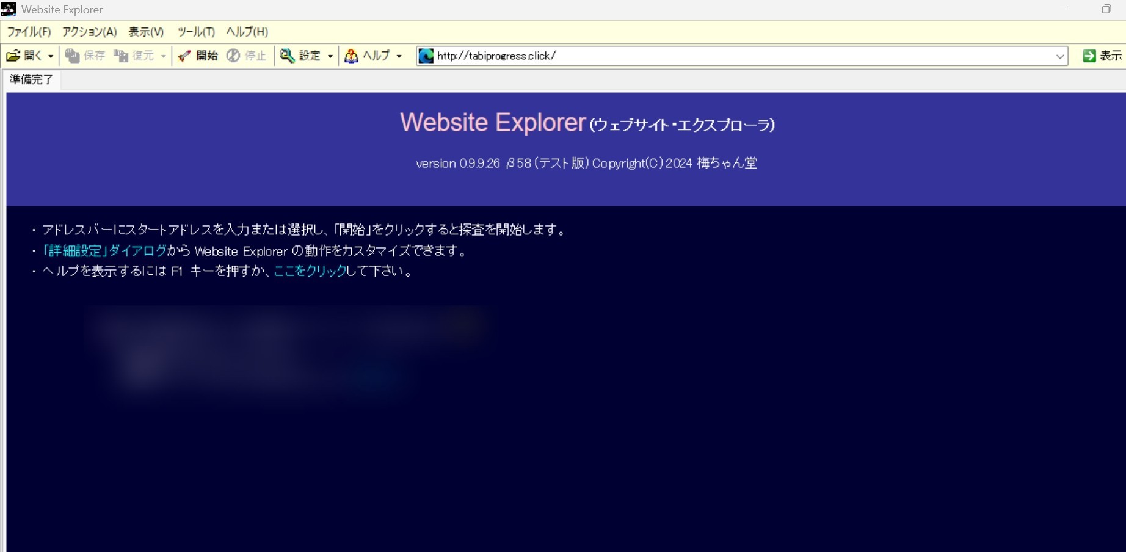Open the address bar URL history dropdown

[x=1060, y=56]
